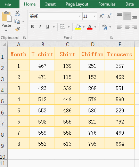Toggle Middle Align button
The width and height of the screenshot is (139, 167).
tap(127, 16)
